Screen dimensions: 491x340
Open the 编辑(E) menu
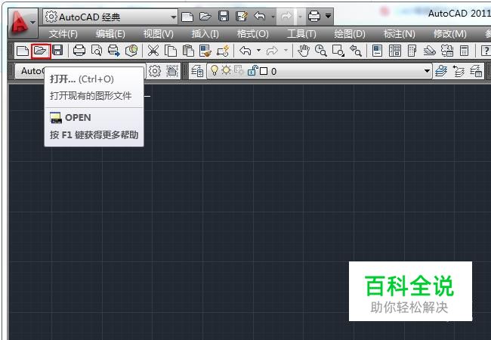click(x=110, y=34)
